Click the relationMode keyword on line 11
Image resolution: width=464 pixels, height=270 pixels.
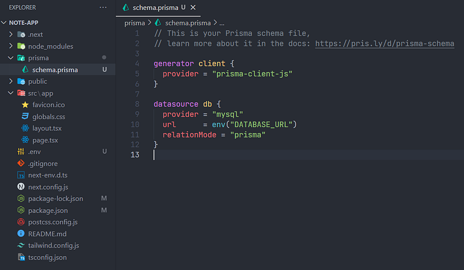(x=190, y=135)
